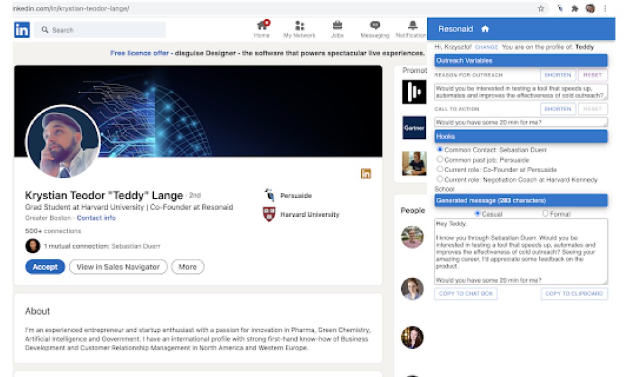This screenshot has width=628, height=377.
Task: Open the More profile actions button
Action: [x=187, y=267]
